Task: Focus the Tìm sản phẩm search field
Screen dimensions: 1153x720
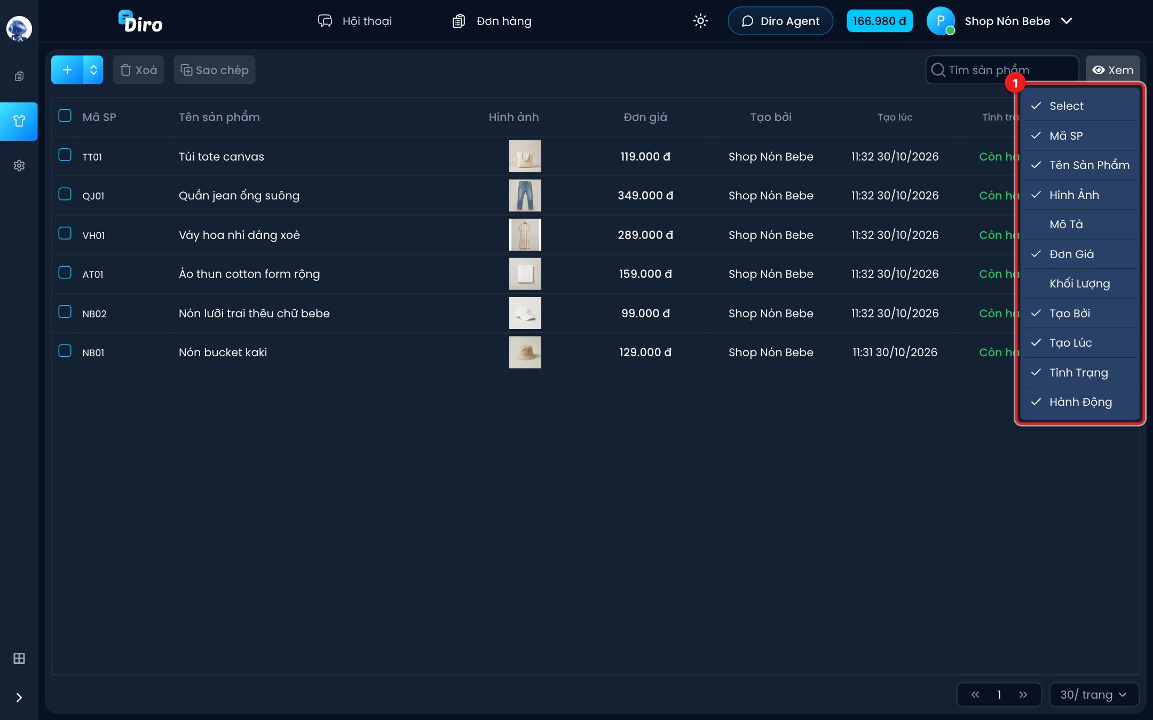Action: point(1002,70)
